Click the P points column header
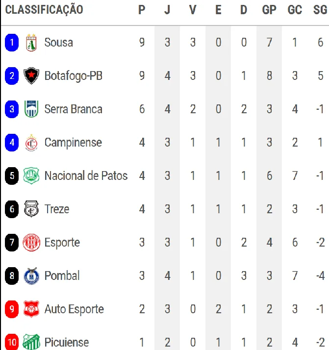 click(x=142, y=10)
